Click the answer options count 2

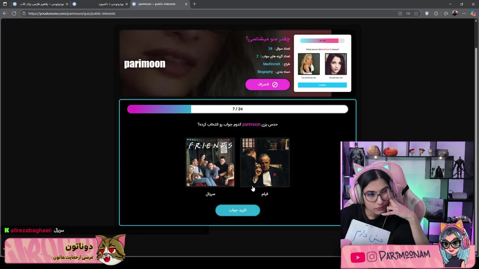click(257, 56)
